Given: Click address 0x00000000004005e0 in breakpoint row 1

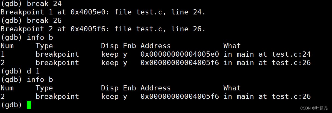Looking at the screenshot, I should [180, 54].
